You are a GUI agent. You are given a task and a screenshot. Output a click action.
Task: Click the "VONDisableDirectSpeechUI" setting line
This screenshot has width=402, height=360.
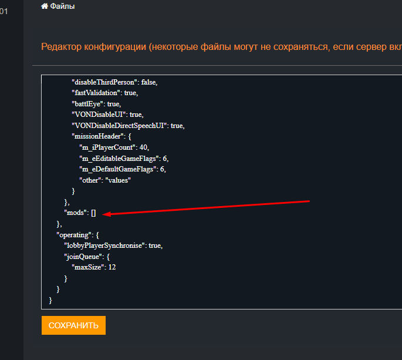[x=127, y=126]
